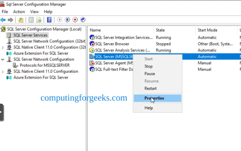Open the Help question mark toolbar icon
This screenshot has height=151, width=241.
(x=49, y=20)
